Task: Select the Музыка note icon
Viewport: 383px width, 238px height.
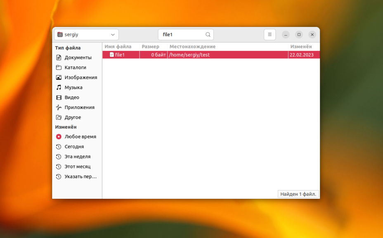Action: tap(59, 87)
